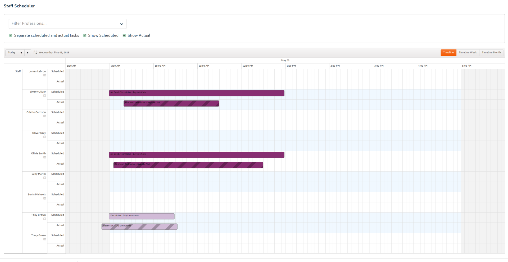Uncheck Separate scheduled and actual tasks

pyautogui.click(x=11, y=35)
